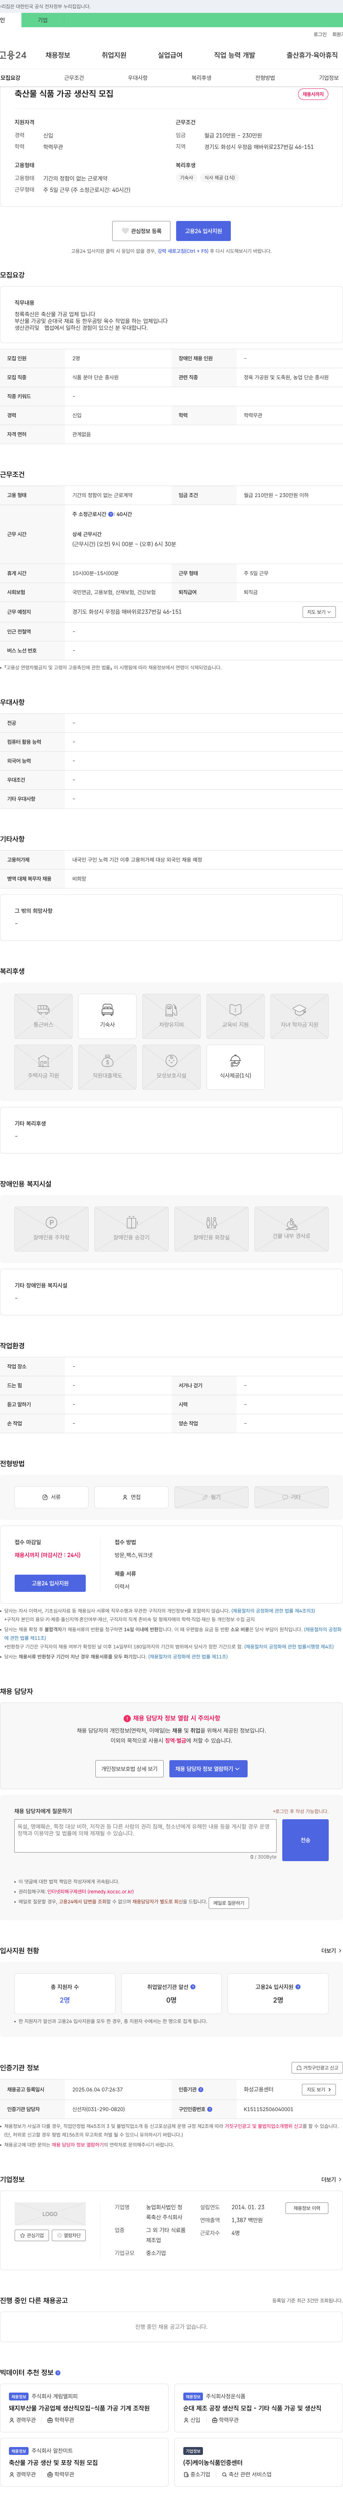The image size is (343, 2519).
Task: Select the 주택자금 지원 icon
Action: click(x=43, y=1067)
